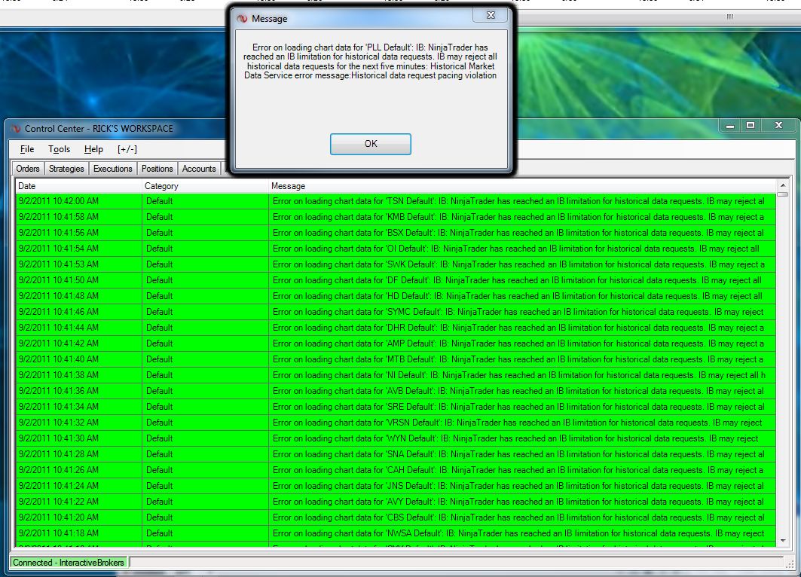Select the log row for 'MTB Default'
This screenshot has width=801, height=577.
[396, 359]
